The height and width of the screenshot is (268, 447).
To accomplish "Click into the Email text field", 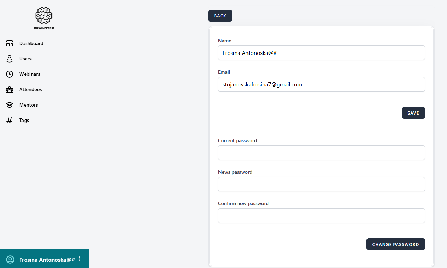I will pyautogui.click(x=321, y=84).
